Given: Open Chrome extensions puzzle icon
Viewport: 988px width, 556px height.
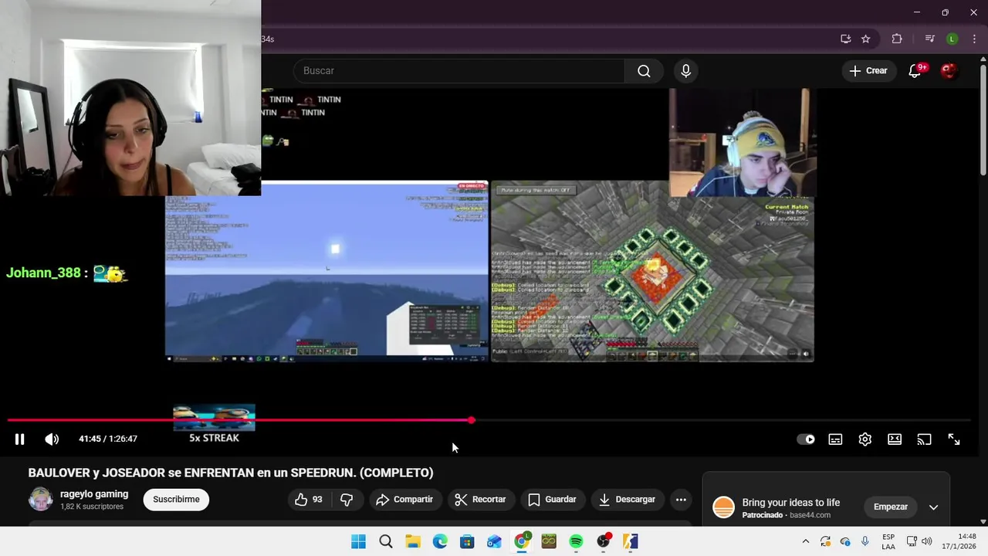Looking at the screenshot, I should click(897, 39).
